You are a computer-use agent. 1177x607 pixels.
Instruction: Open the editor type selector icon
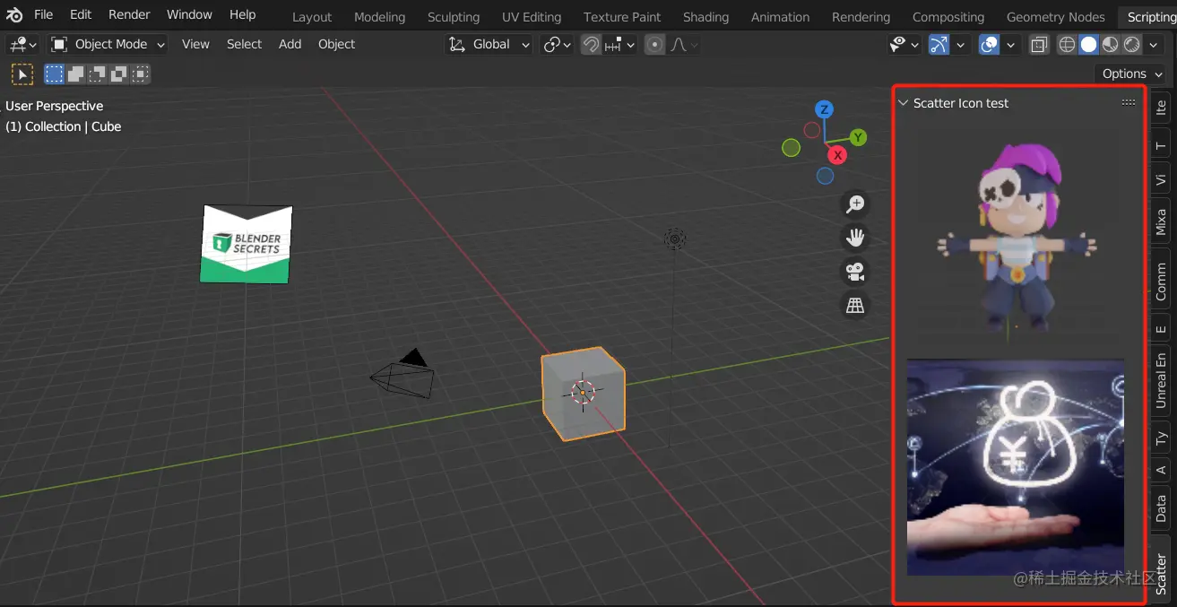click(x=23, y=44)
